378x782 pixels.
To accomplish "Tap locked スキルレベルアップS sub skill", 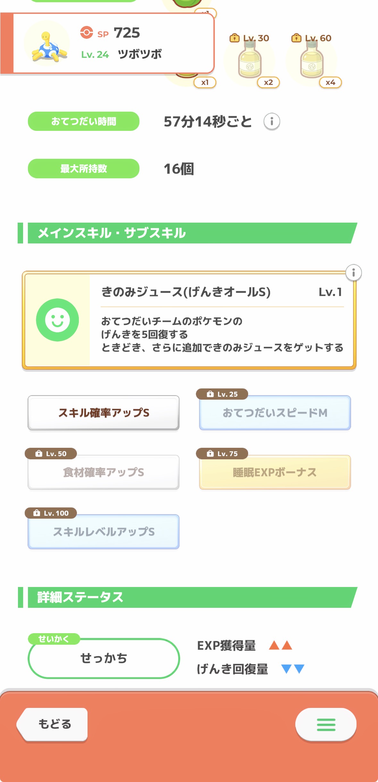I will pos(104,531).
